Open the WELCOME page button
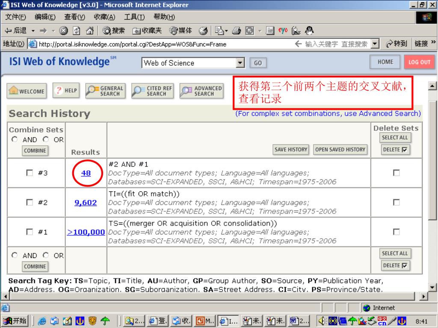 [x=27, y=91]
